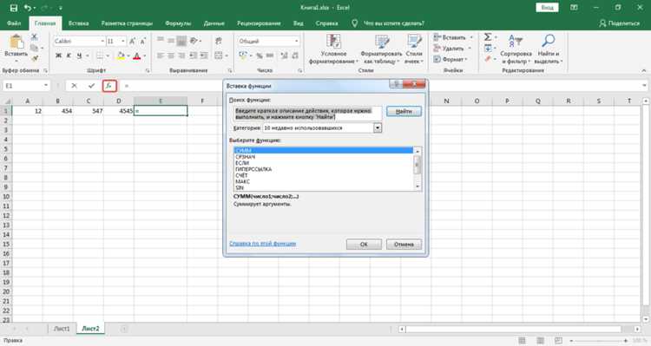Switch to the Вид tab
651x346 pixels.
pos(299,23)
